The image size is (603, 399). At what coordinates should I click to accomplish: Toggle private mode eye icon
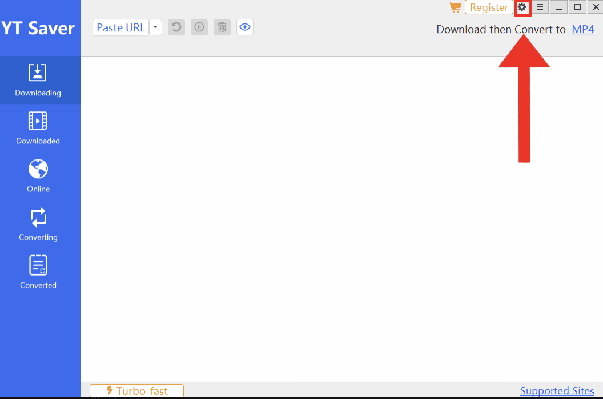[245, 27]
